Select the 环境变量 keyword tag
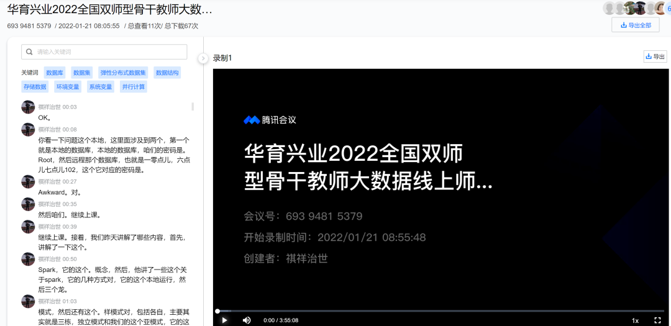The width and height of the screenshot is (671, 326). [68, 87]
